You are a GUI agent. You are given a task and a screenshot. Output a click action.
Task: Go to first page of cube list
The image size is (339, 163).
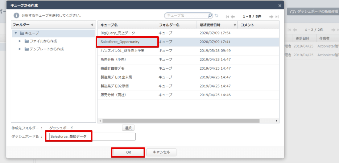coord(227,16)
